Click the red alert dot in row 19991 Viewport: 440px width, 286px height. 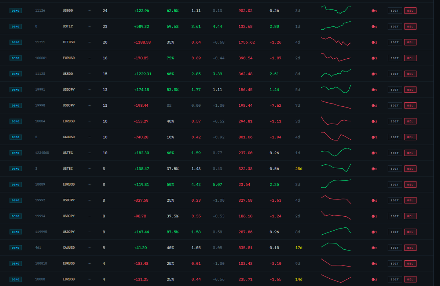(x=373, y=89)
